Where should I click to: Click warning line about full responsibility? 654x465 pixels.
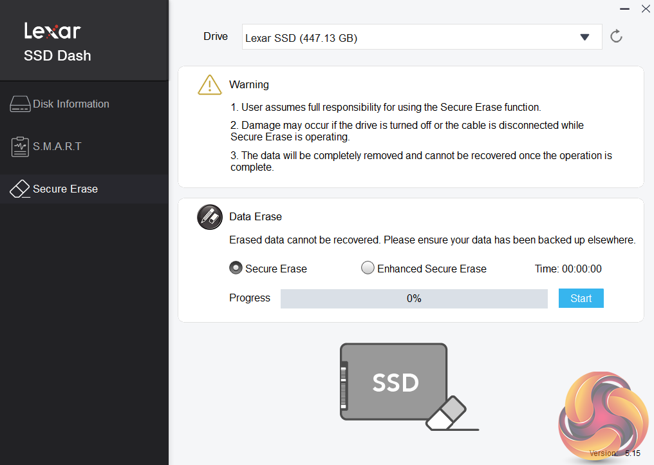click(x=386, y=108)
